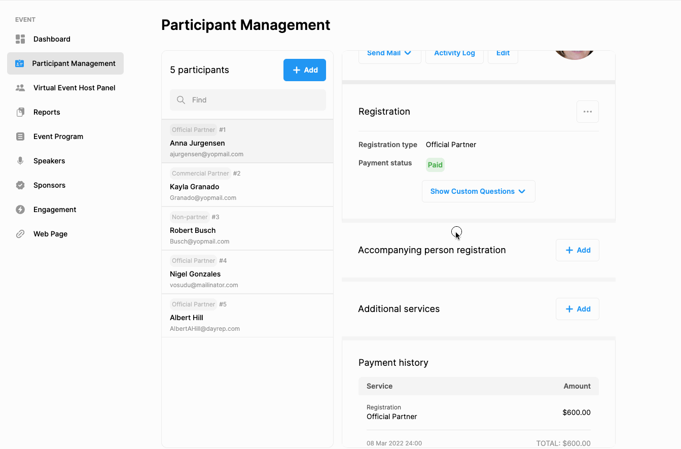Click the Edit button for the participant
Viewport: 681px width, 449px height.
[x=503, y=54]
